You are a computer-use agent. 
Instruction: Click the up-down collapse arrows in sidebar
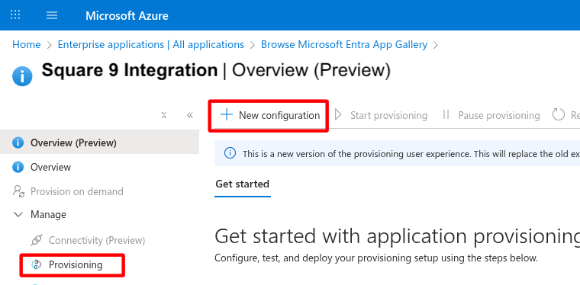click(x=164, y=115)
